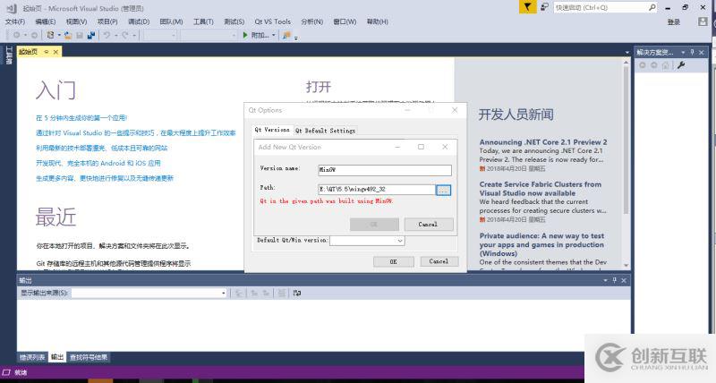Image resolution: width=716 pixels, height=383 pixels.
Task: Open 'Create Service Fabric Clusters' news link
Action: click(541, 189)
